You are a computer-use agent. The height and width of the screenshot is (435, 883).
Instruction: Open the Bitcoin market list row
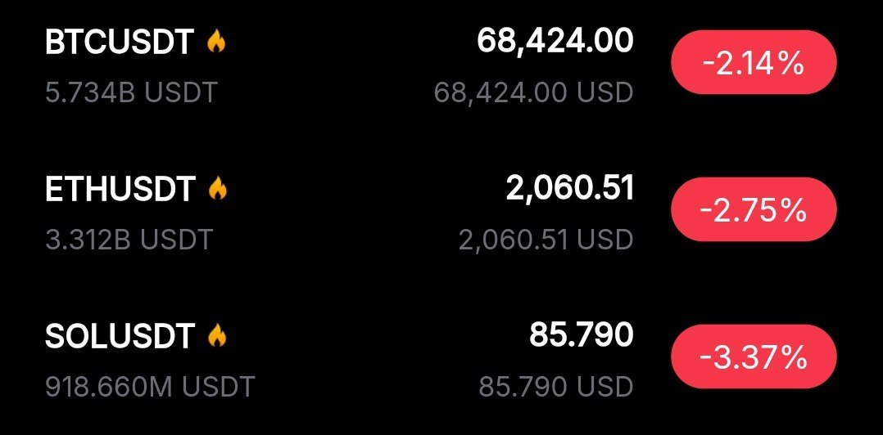coord(344,65)
